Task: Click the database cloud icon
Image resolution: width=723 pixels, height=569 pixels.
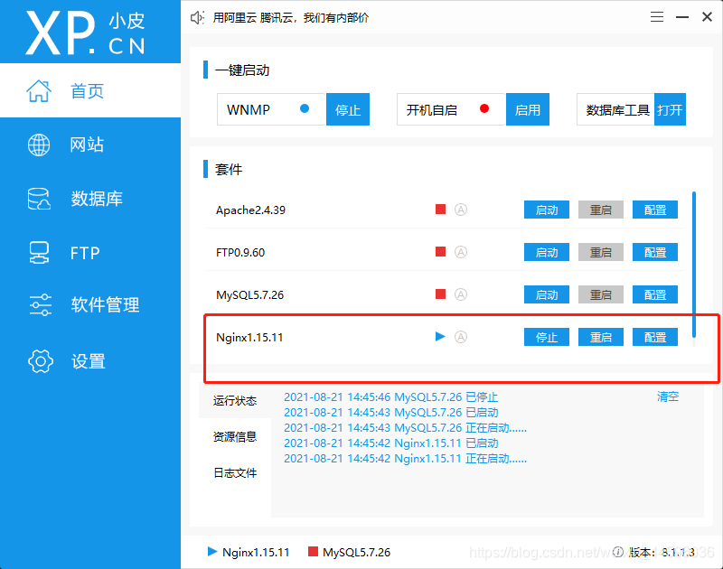Action: (39, 199)
